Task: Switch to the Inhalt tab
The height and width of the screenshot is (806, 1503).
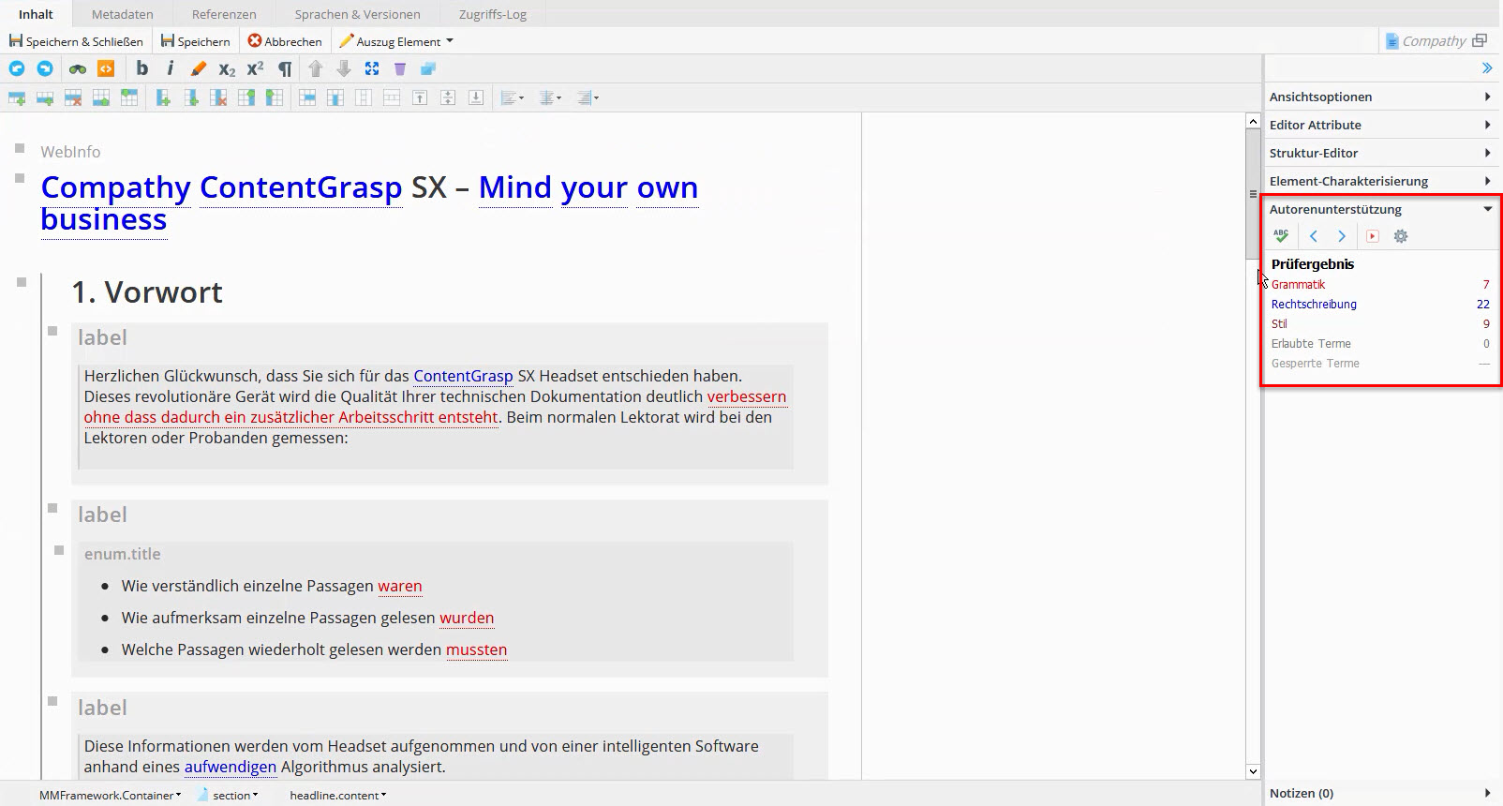Action: click(x=37, y=14)
